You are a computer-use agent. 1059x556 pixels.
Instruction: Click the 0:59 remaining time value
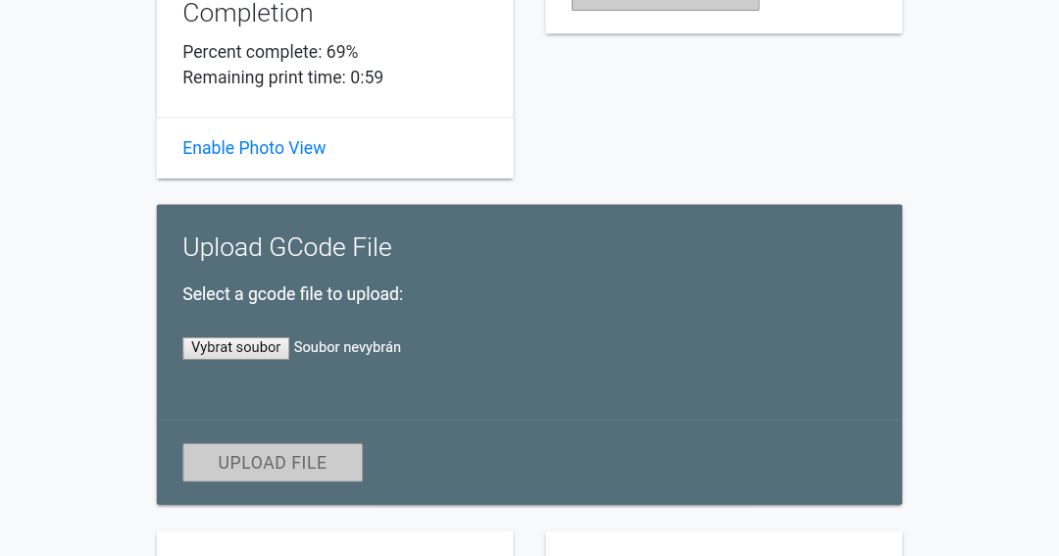(x=367, y=77)
